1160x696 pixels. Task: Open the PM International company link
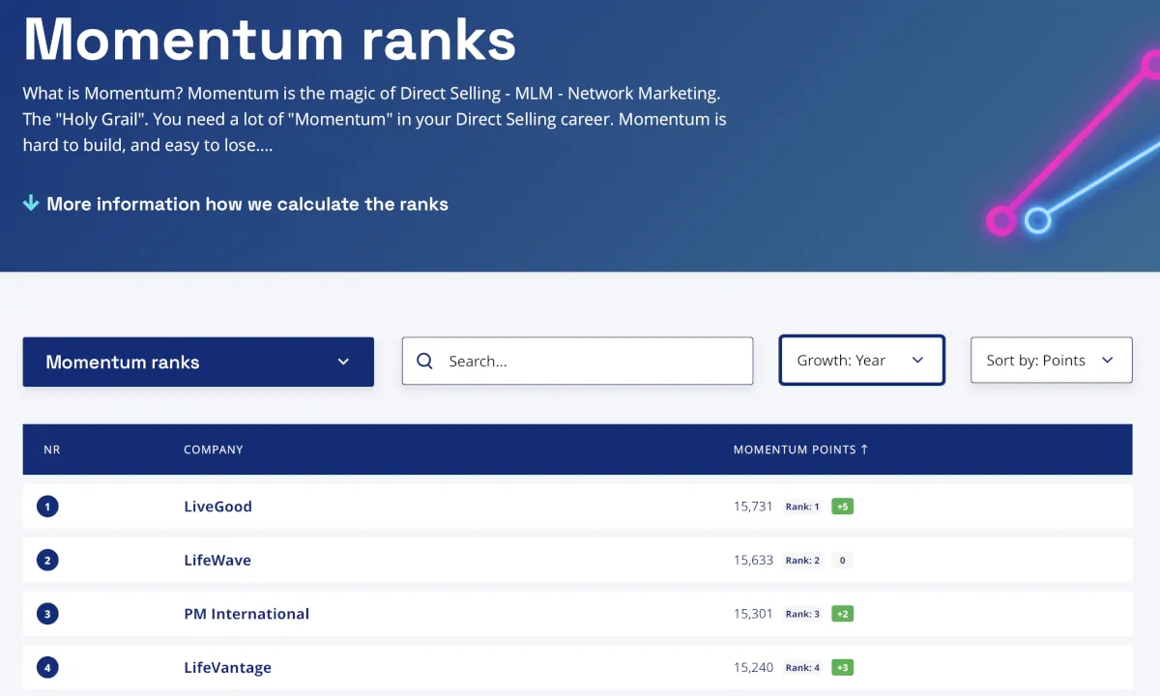246,614
